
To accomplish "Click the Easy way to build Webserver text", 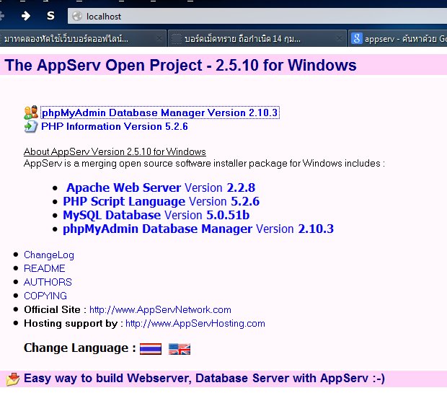I will click(x=204, y=379).
